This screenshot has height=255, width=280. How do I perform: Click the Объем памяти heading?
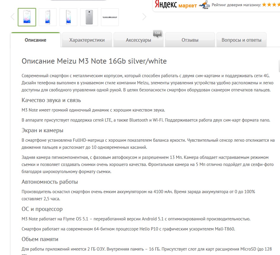(x=40, y=239)
